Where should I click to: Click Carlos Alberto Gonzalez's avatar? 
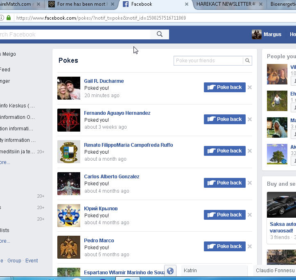coord(69,184)
